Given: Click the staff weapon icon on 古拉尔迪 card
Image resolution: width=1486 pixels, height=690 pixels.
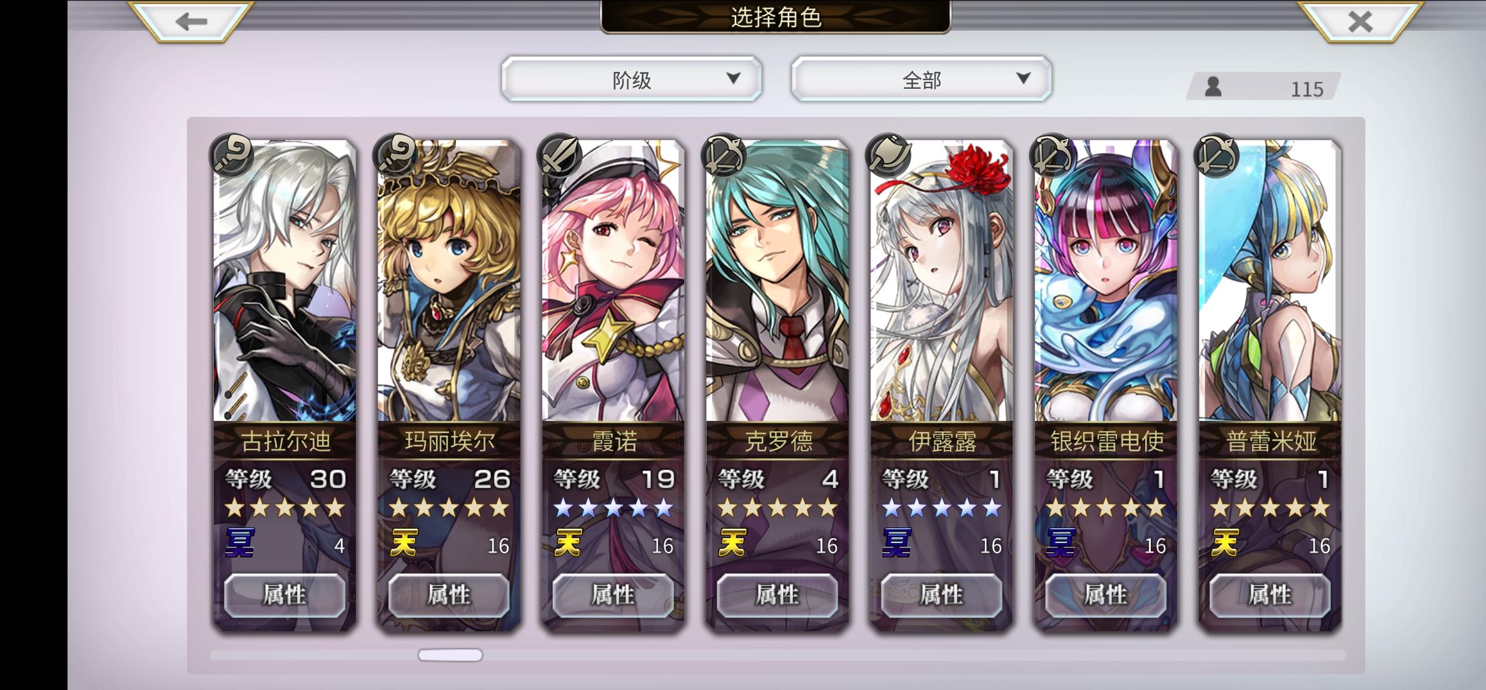Looking at the screenshot, I should [x=231, y=154].
